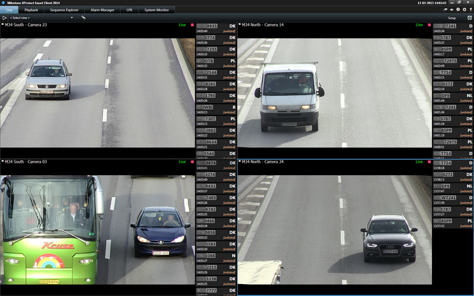
Task: Toggle the red recording indicator on Camera 03
Action: click(x=191, y=162)
